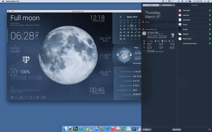Viewport: 212px width, 132px height.
Task: Click the Weather item icon
Action: (x=180, y=34)
